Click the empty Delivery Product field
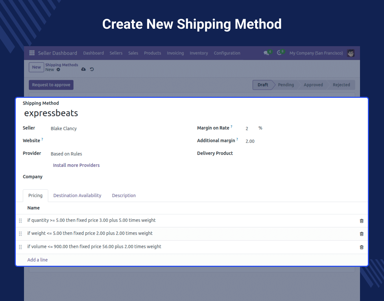 tap(302, 154)
